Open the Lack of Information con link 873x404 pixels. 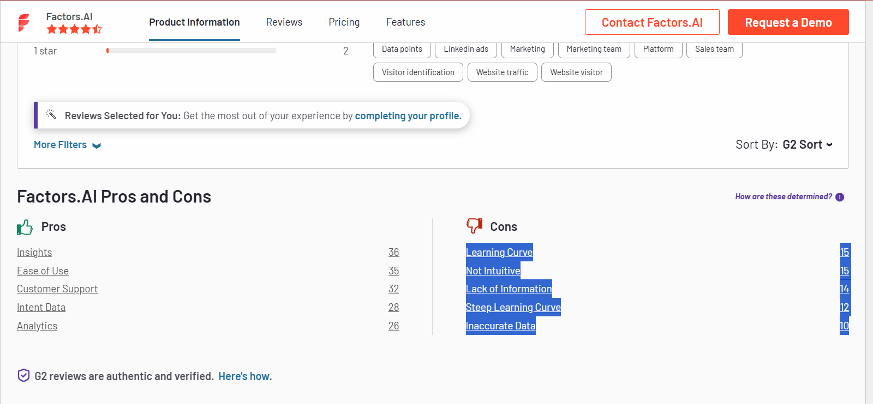[x=509, y=289]
